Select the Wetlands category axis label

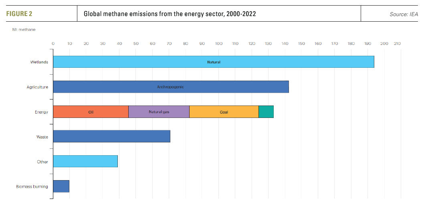39,62
